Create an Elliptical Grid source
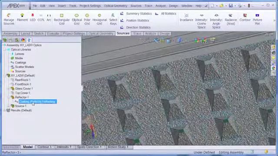278x156 pixels. (77, 19)
